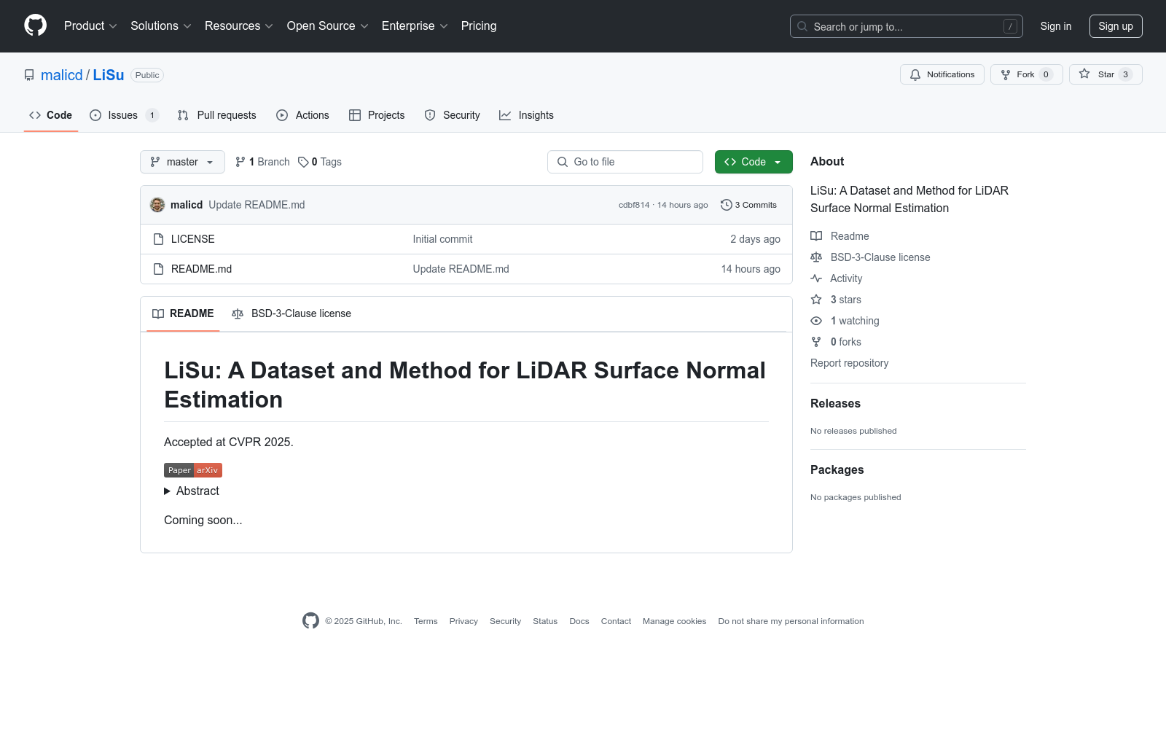The height and width of the screenshot is (729, 1166).
Task: Click the scale icon beside BSD-3-Clause license in About
Action: [816, 257]
